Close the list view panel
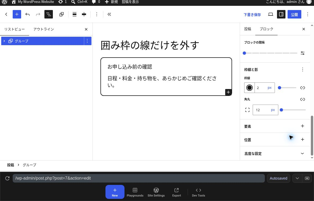Screen dimensions: 314x201 tap(86, 29)
